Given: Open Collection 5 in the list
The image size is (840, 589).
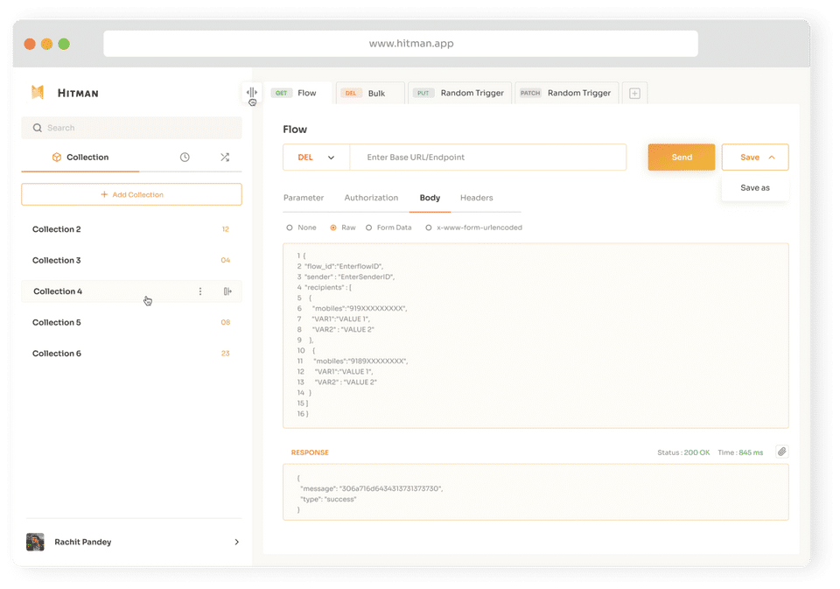Looking at the screenshot, I should [132, 322].
